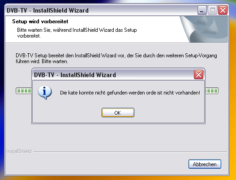The height and width of the screenshot is (180, 236).
Task: Click the "Setup wird vorbereitet" heading
Action: 40,21
